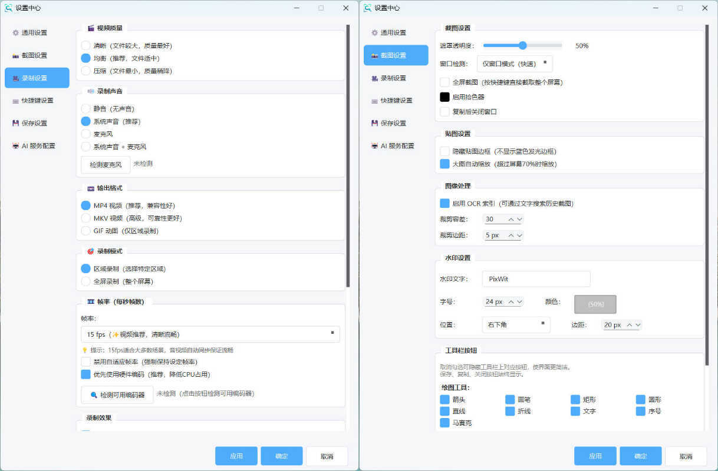718x471 pixels.
Task: Click the 应用 button in the right window
Action: (595, 455)
